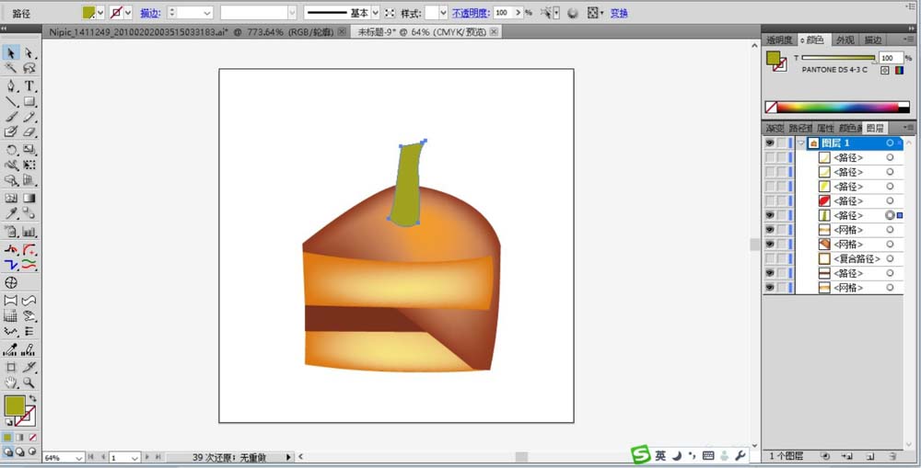This screenshot has height=468, width=921.
Task: Show the red leaf 路径 sublayer
Action: pyautogui.click(x=769, y=201)
